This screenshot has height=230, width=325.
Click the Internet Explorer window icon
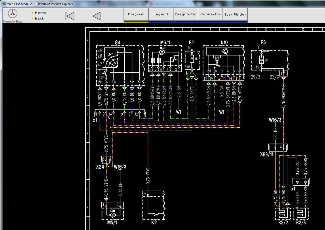point(4,4)
